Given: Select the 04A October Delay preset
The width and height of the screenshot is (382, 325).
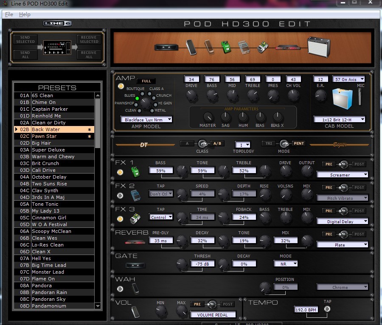Looking at the screenshot, I should pyautogui.click(x=49, y=177).
